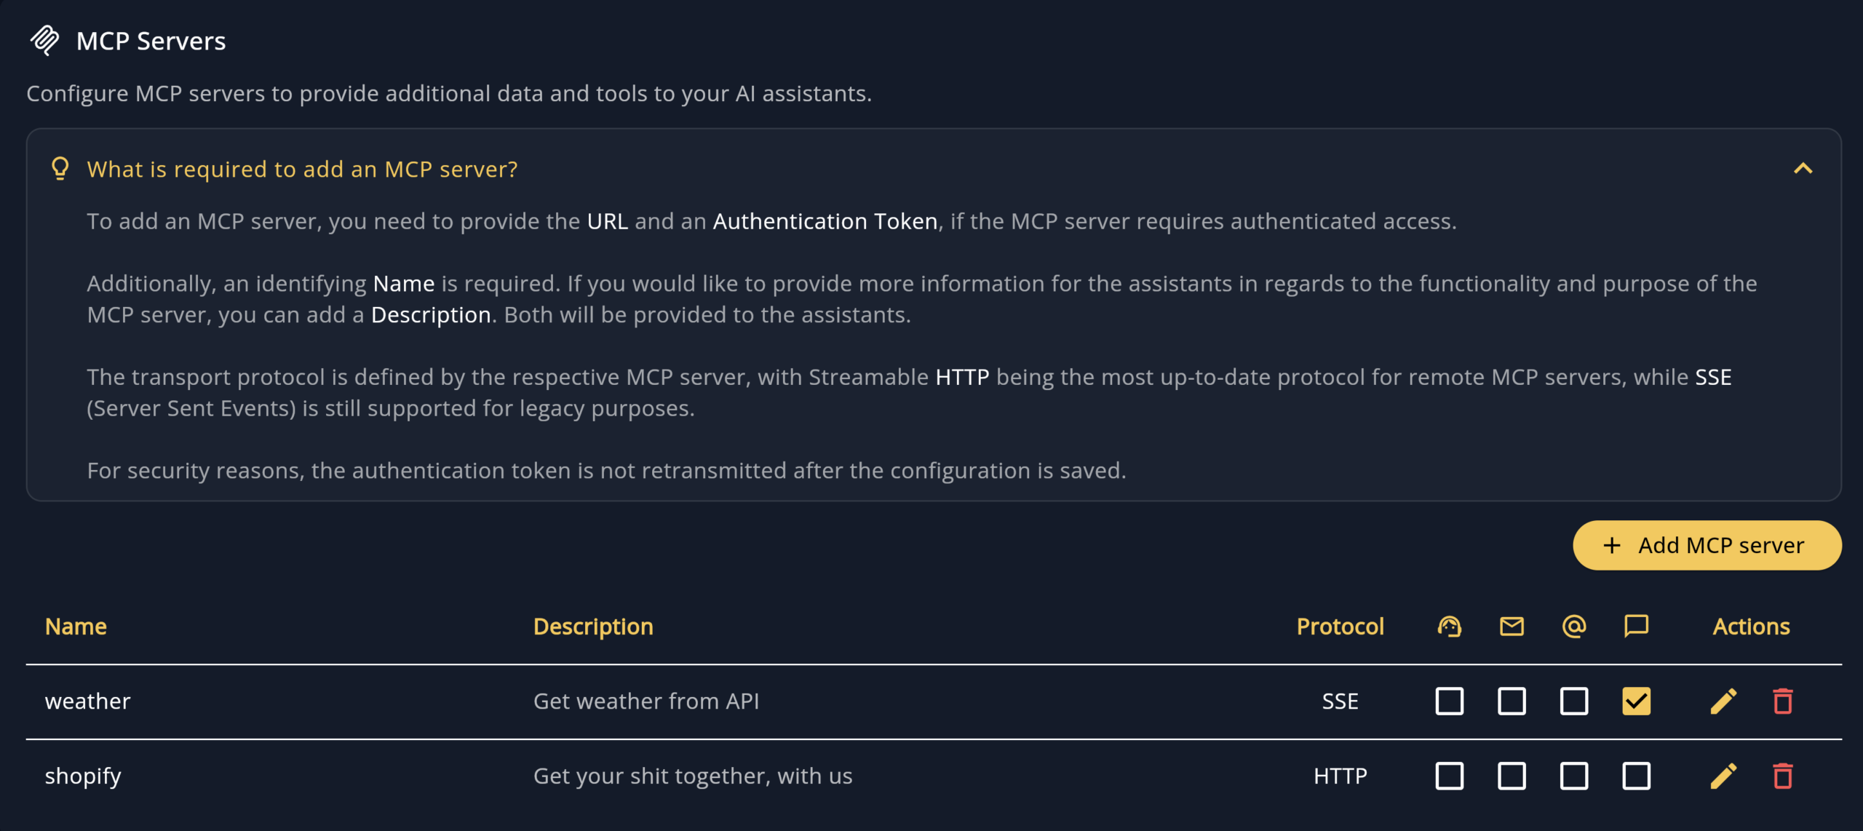The image size is (1863, 831).
Task: Edit the weather server with pencil icon
Action: [1723, 701]
